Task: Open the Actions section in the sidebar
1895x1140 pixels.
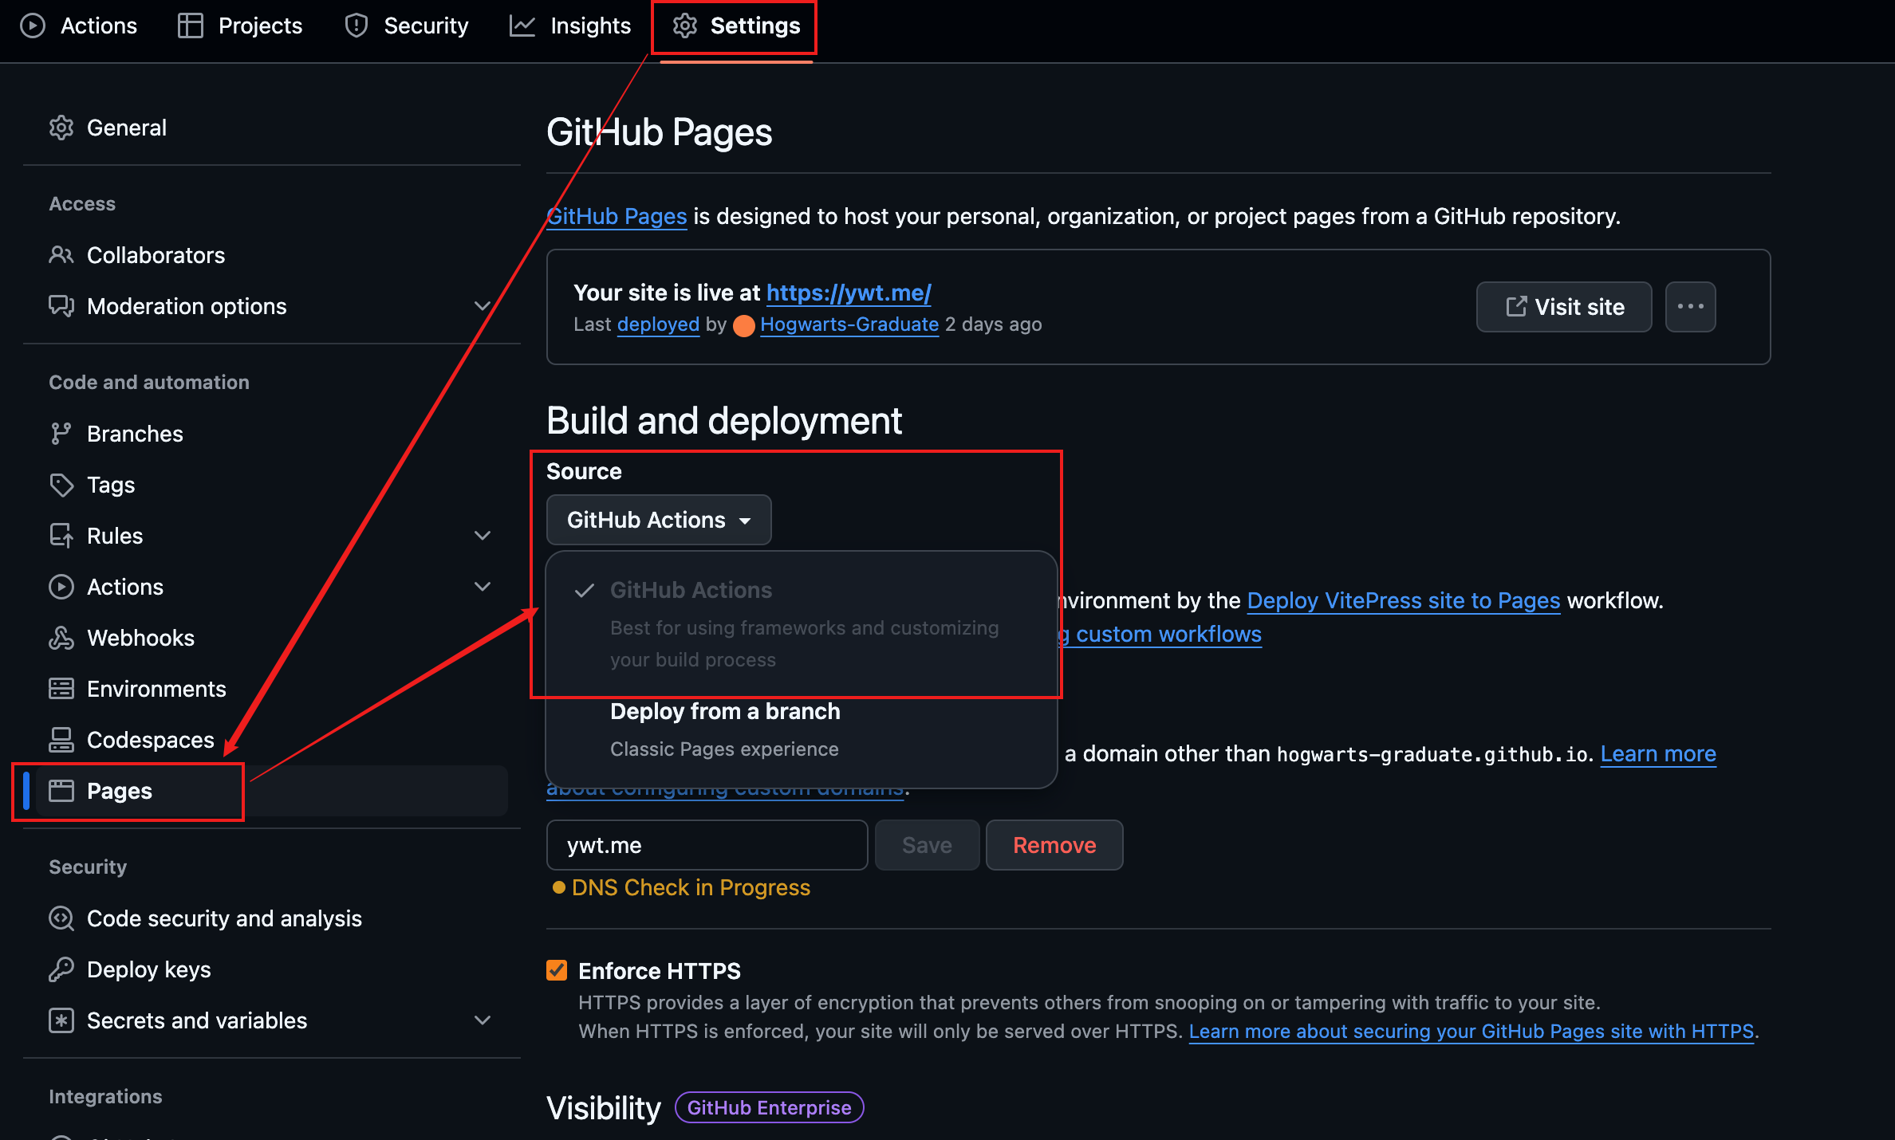Action: pos(124,587)
